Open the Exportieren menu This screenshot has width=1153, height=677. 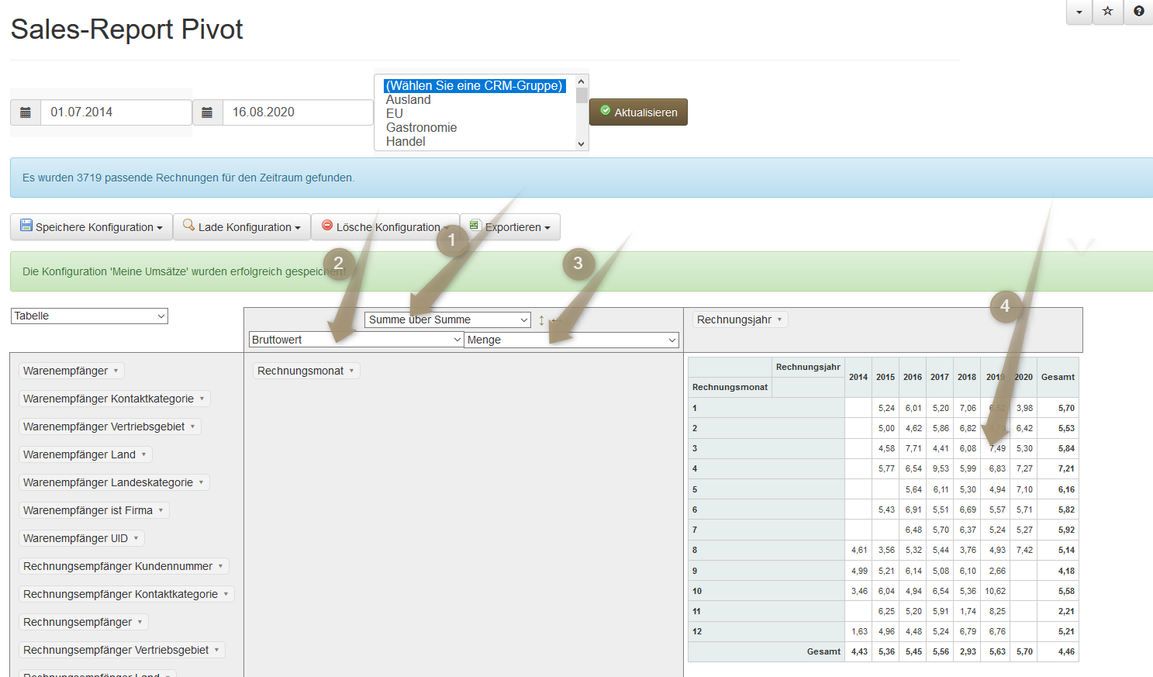pyautogui.click(x=510, y=227)
